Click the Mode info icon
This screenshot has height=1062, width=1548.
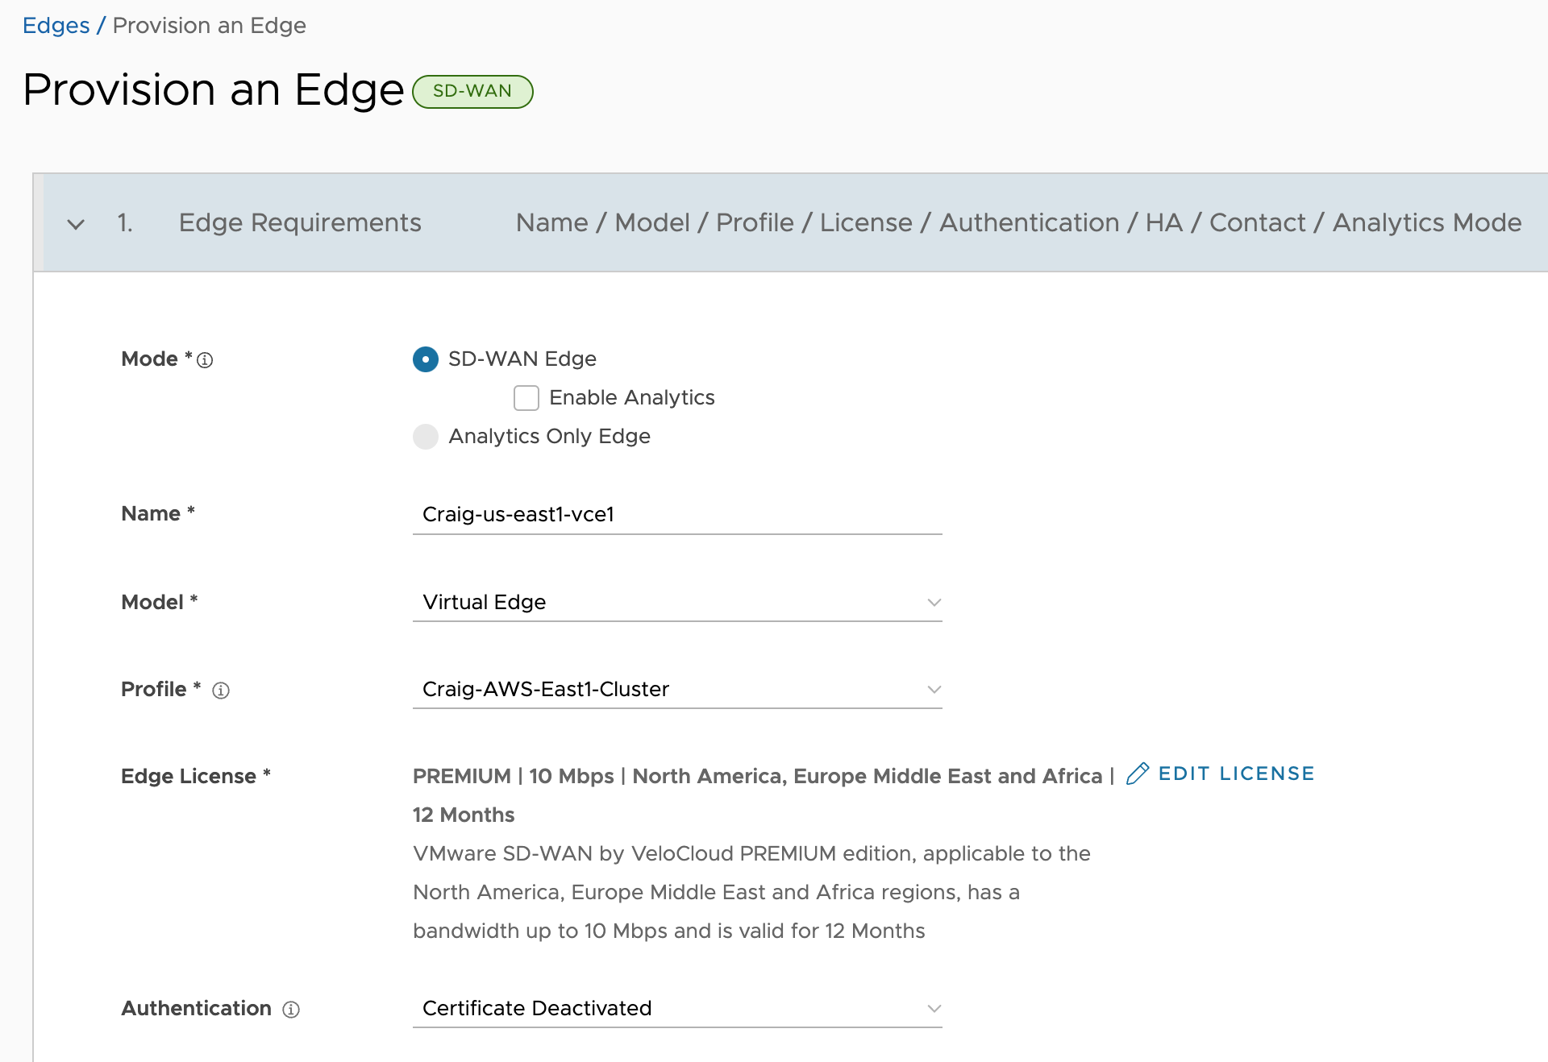click(205, 360)
